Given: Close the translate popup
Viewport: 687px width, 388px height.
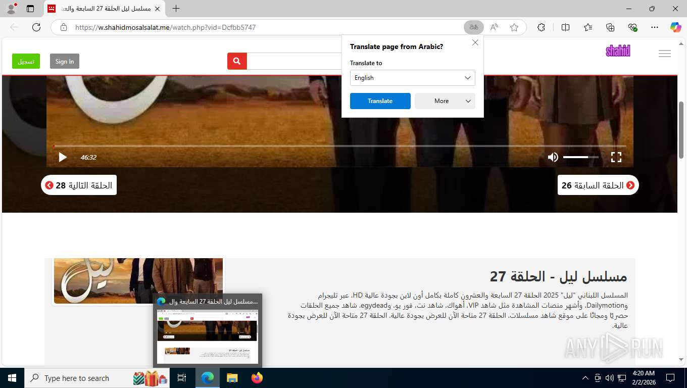Looking at the screenshot, I should pos(475,42).
